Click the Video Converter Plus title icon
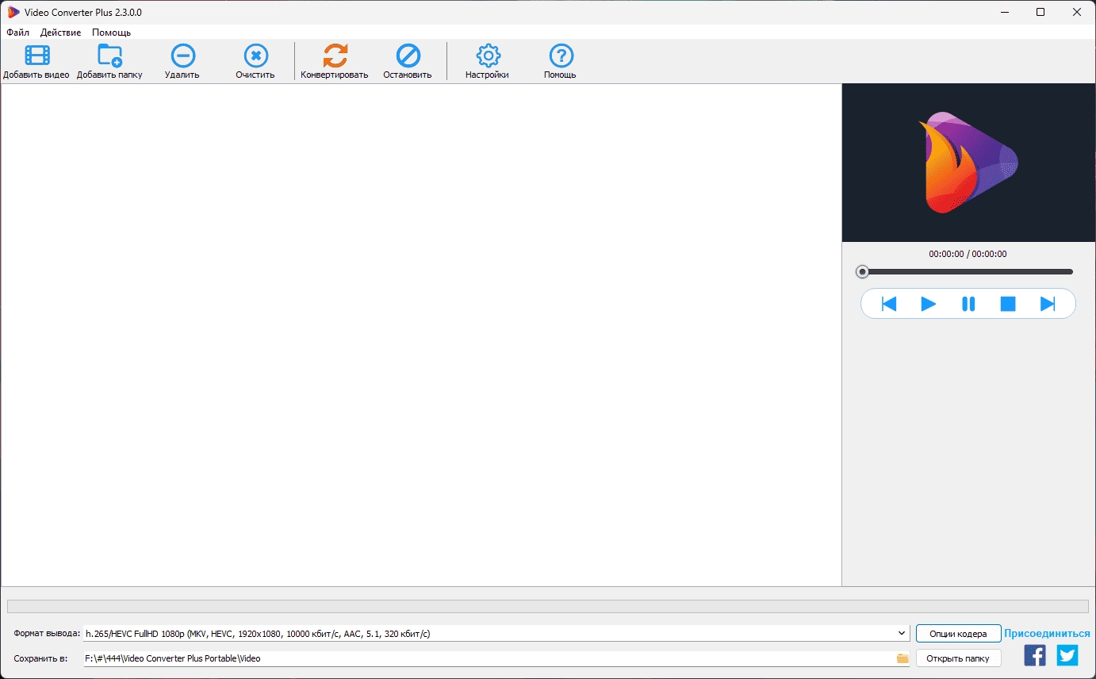Screen dimensions: 1096x679 (x=13, y=13)
